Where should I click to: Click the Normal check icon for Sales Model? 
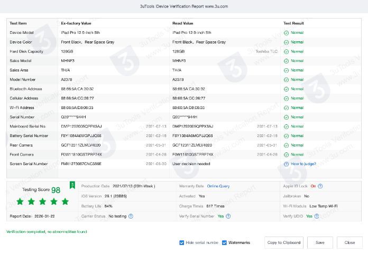286,61
